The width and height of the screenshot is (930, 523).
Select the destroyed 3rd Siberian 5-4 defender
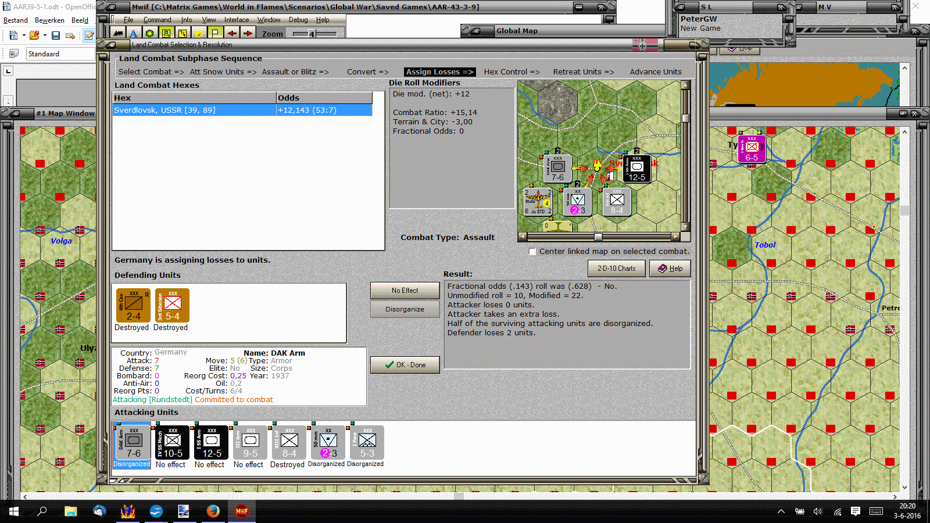pyautogui.click(x=172, y=306)
